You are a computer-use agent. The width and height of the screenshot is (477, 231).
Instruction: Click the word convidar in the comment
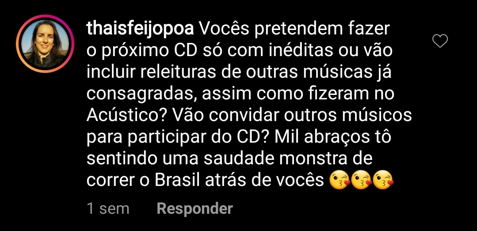click(x=237, y=116)
